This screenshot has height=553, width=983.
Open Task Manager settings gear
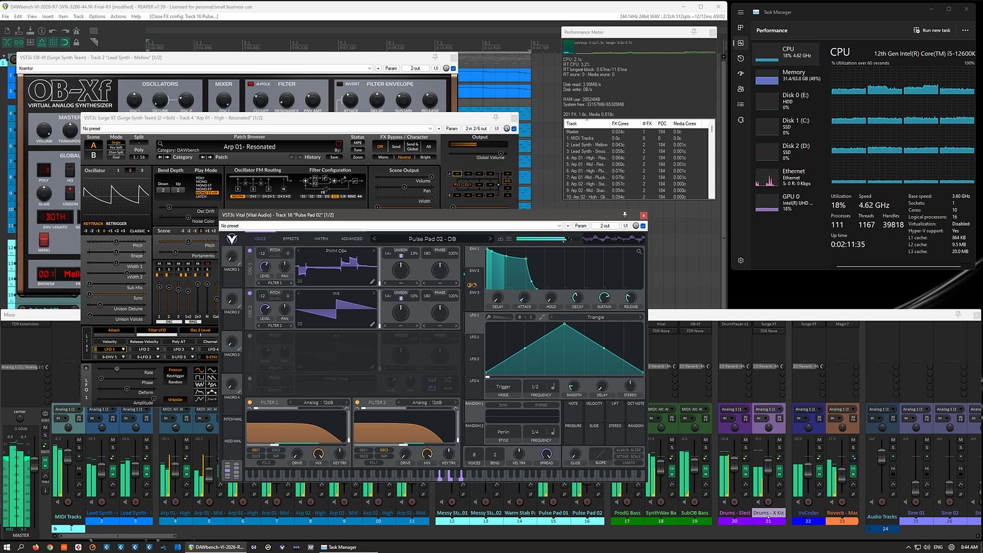click(741, 260)
